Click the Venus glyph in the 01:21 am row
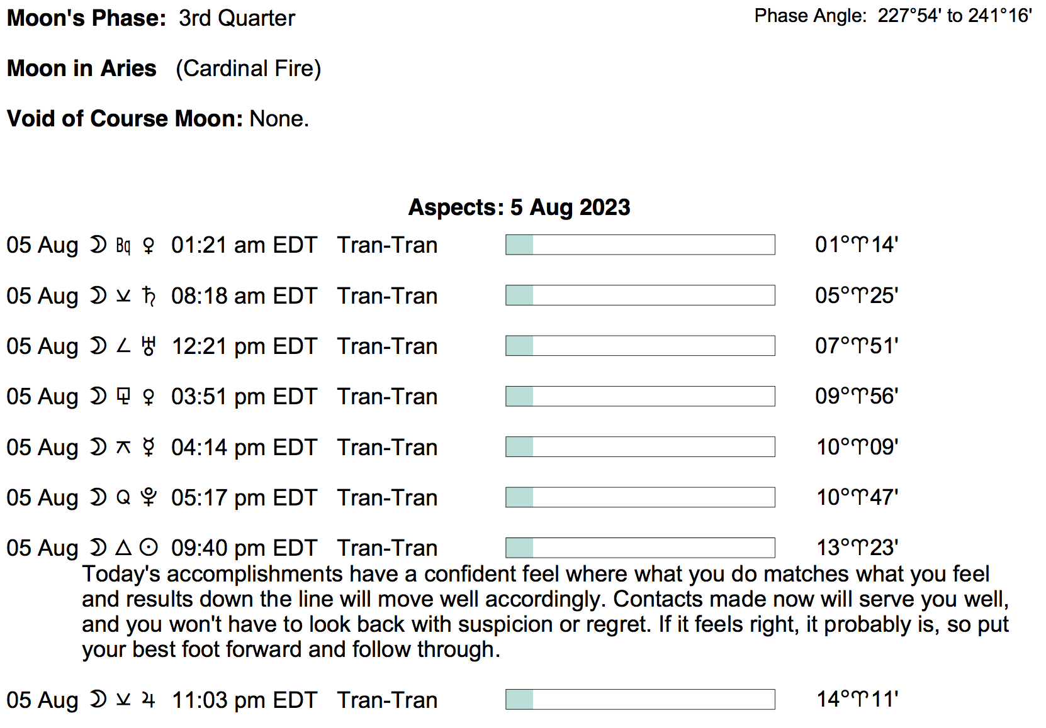The height and width of the screenshot is (728, 1046). (149, 245)
